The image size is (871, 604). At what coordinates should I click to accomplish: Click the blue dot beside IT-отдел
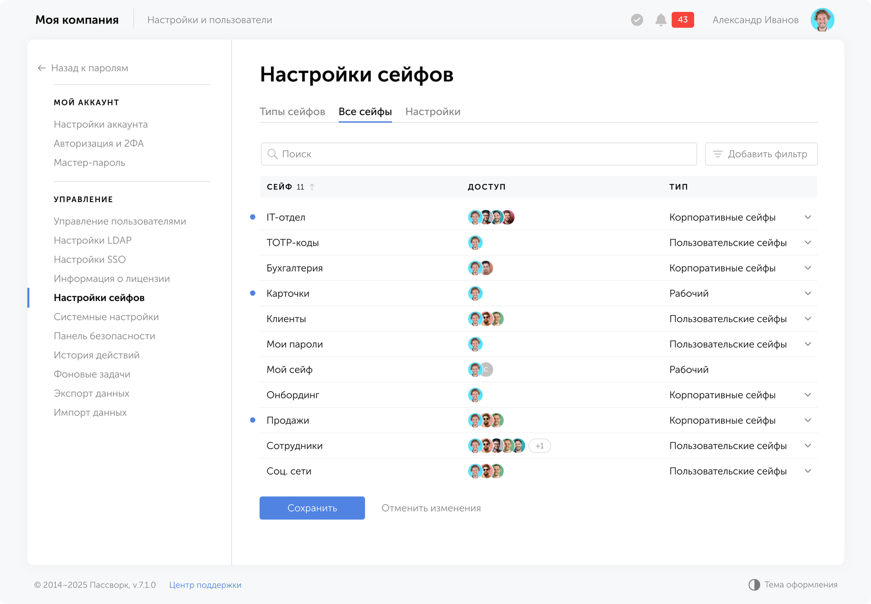point(253,217)
